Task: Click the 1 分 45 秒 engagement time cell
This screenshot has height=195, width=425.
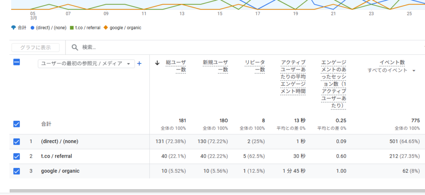Action: tap(294, 171)
